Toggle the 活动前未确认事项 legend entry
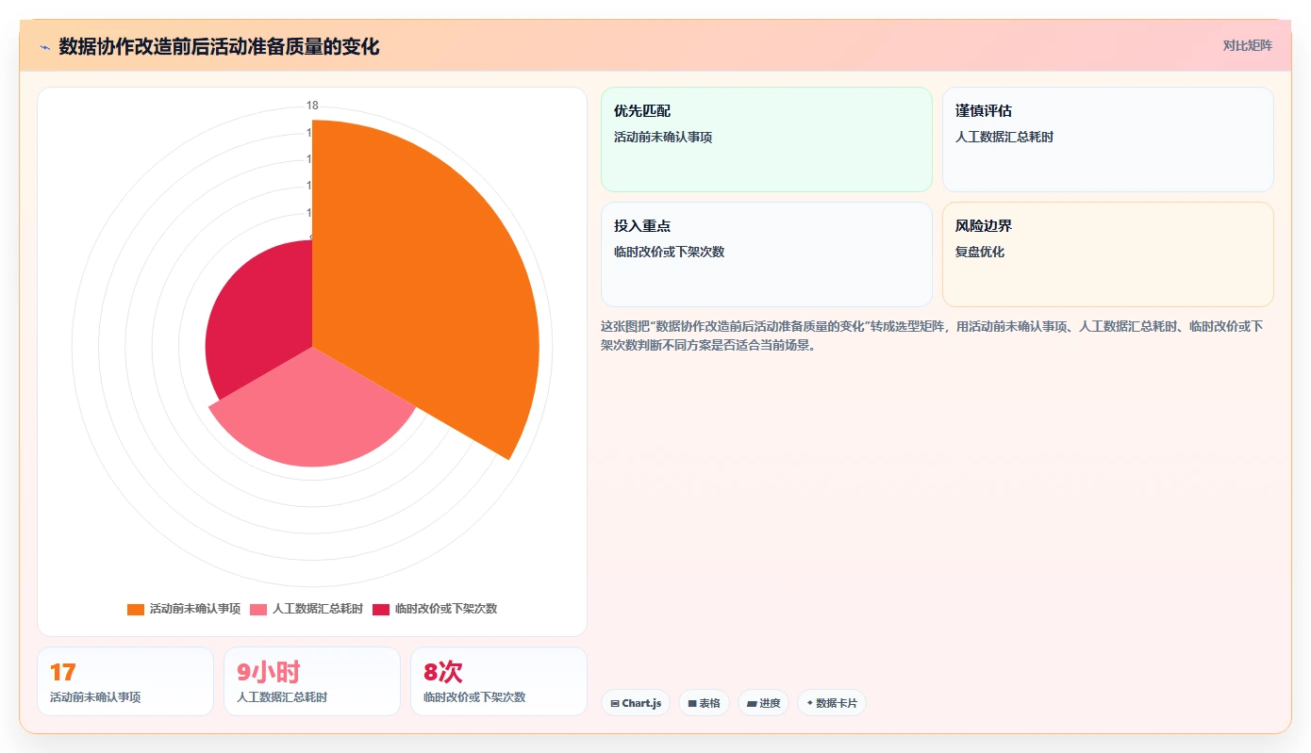1311x753 pixels. point(184,609)
